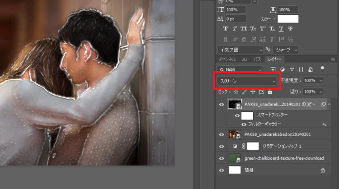
Task: Hide the PAK88 copy layer
Action: click(x=221, y=105)
